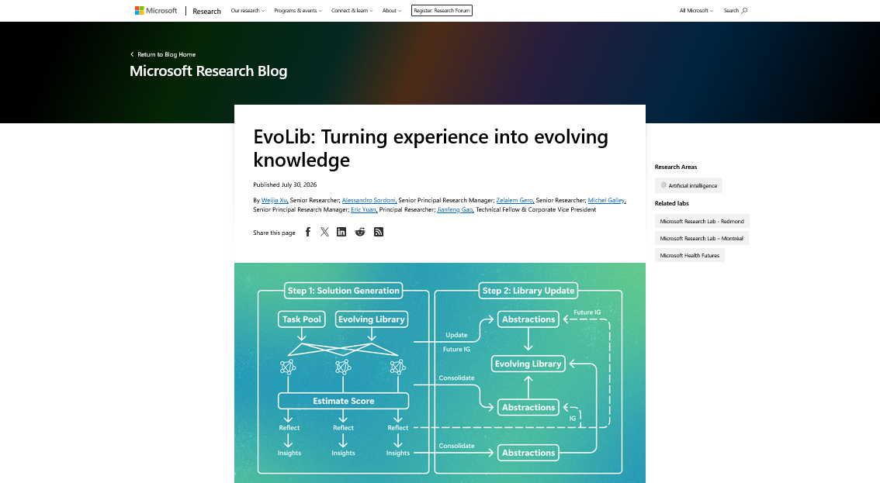Screen dimensions: 880x483
Task: Share the post on Facebook
Action: pyautogui.click(x=307, y=233)
